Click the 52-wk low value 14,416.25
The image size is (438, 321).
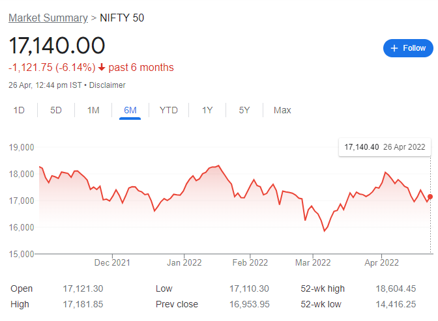(x=396, y=304)
